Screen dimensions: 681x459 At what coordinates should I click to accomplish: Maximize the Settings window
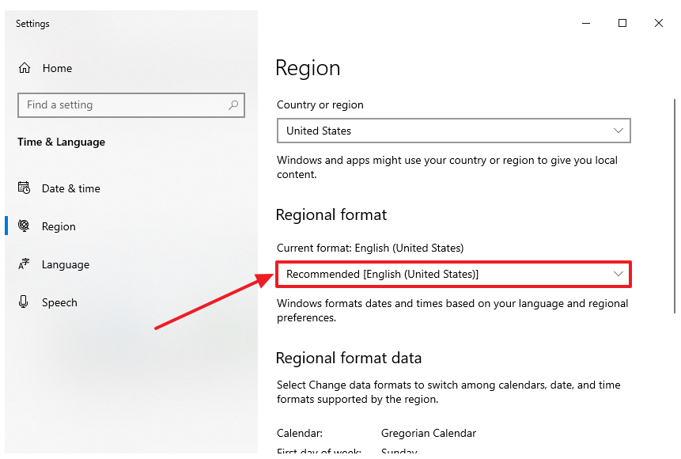click(622, 24)
